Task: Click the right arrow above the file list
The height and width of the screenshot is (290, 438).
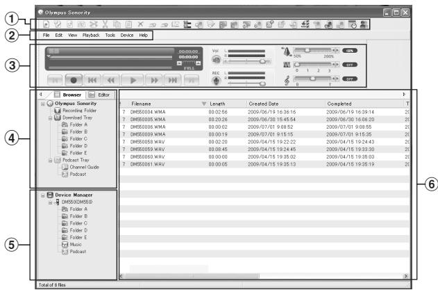Action: click(x=404, y=95)
